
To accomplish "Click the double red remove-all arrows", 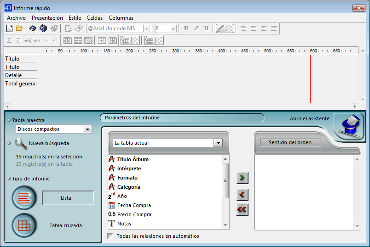I will (242, 209).
